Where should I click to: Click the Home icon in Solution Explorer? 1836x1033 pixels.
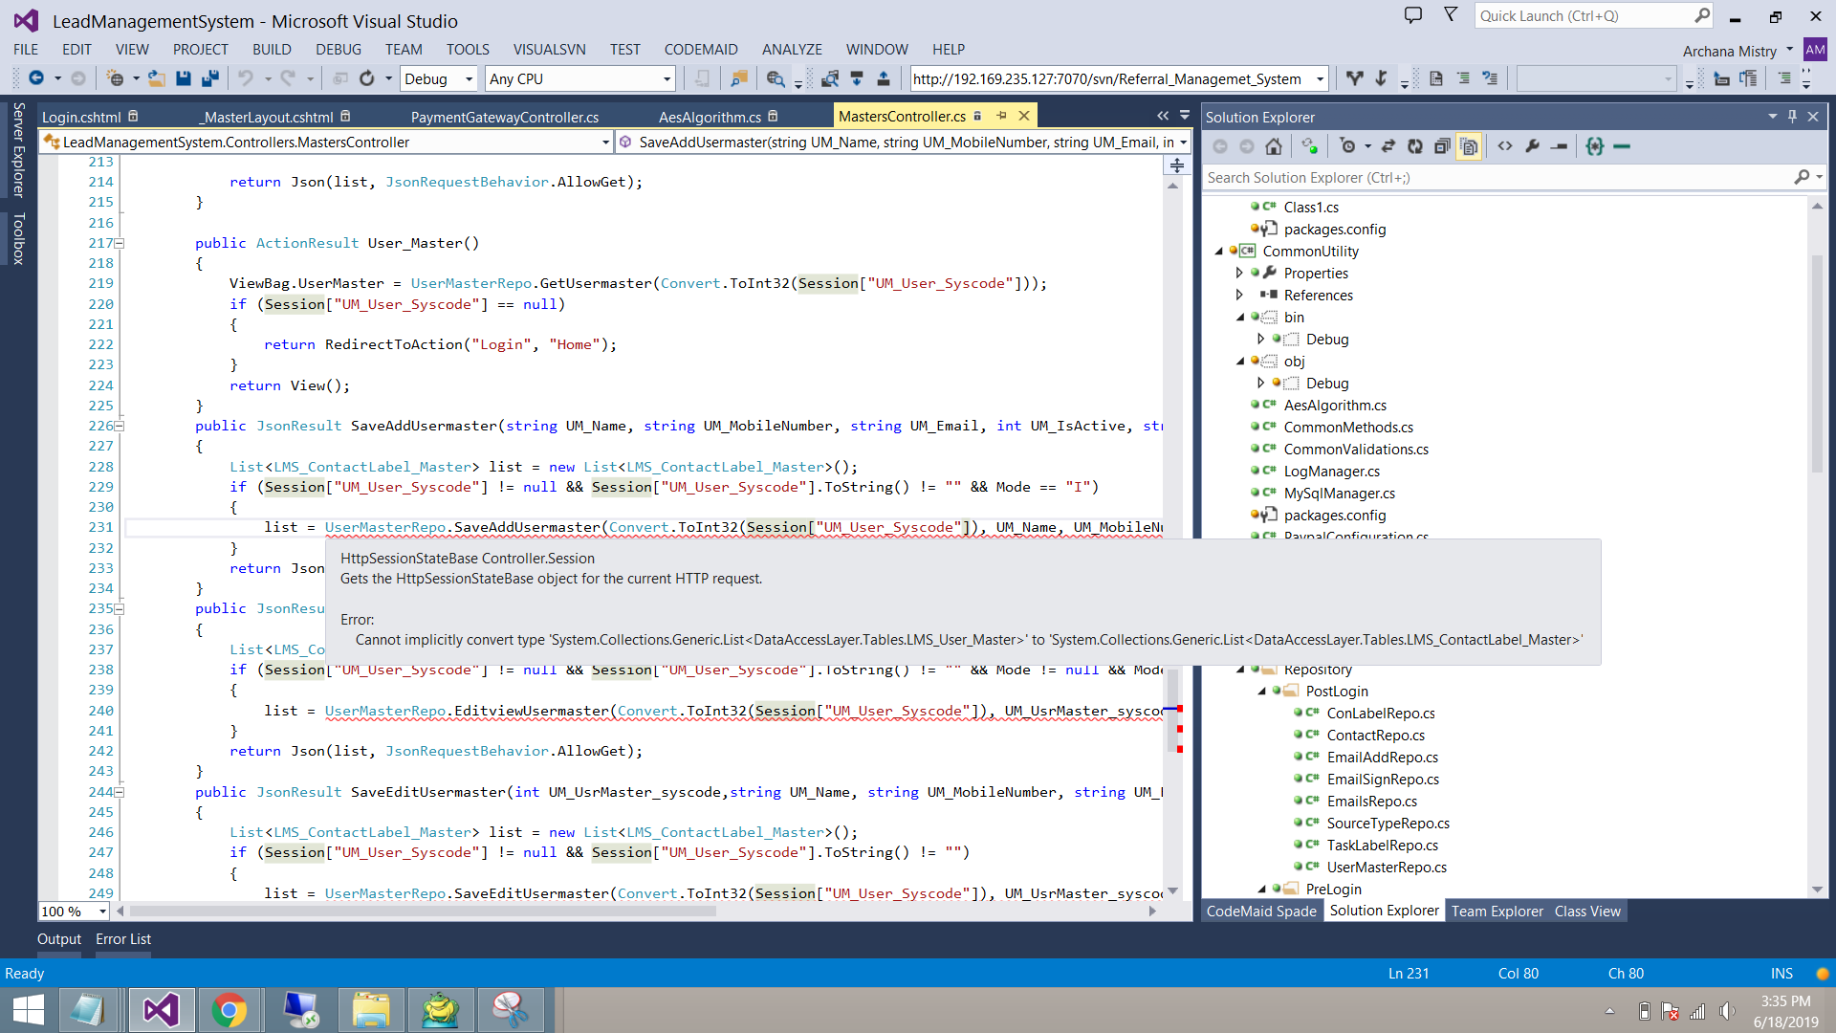point(1274,146)
